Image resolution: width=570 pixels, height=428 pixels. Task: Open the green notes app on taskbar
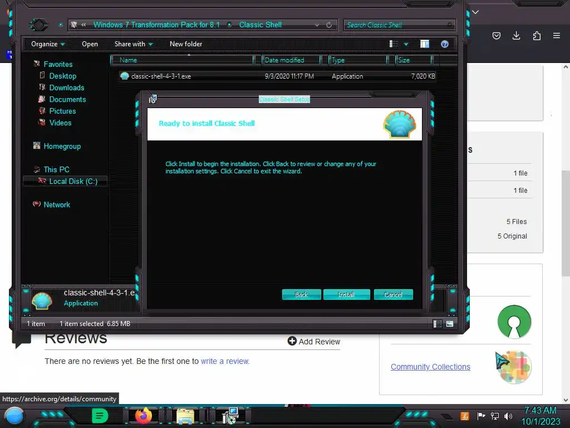click(100, 416)
